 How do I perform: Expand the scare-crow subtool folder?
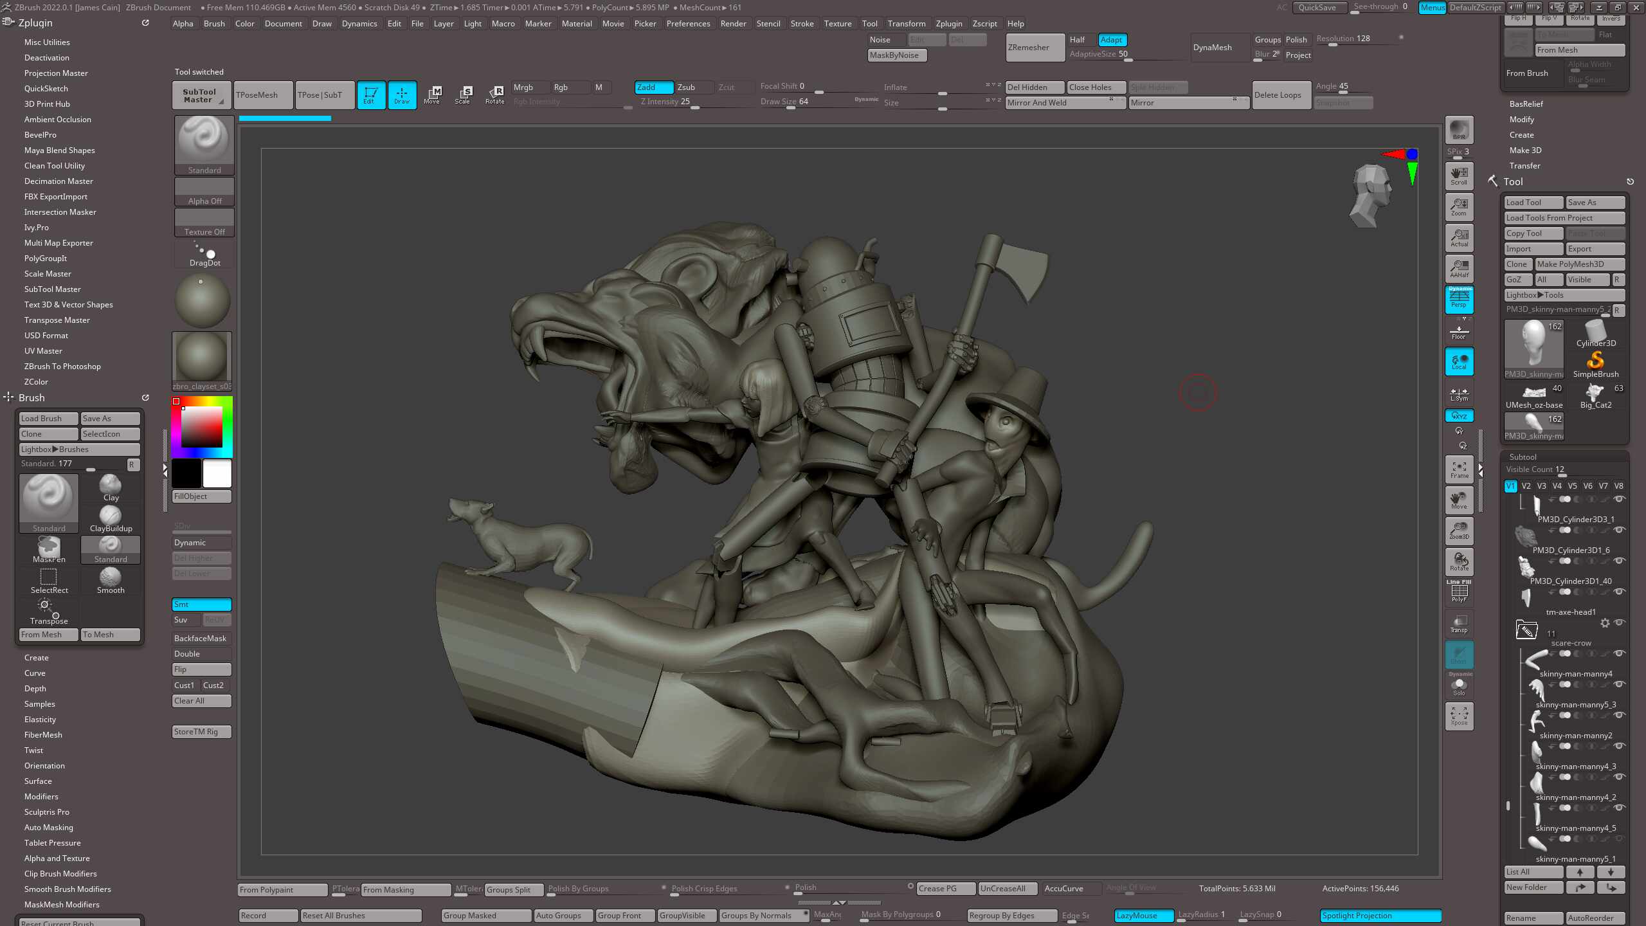click(1526, 630)
